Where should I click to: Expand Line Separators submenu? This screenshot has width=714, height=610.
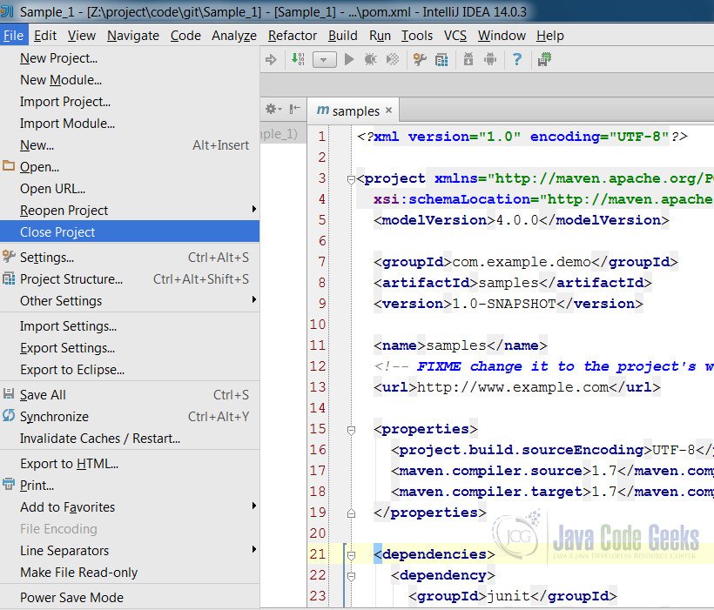pyautogui.click(x=130, y=551)
